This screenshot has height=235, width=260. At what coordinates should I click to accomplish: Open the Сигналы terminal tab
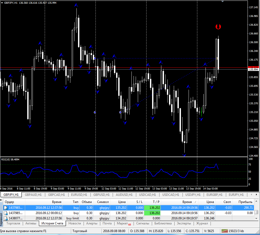(x=143, y=223)
